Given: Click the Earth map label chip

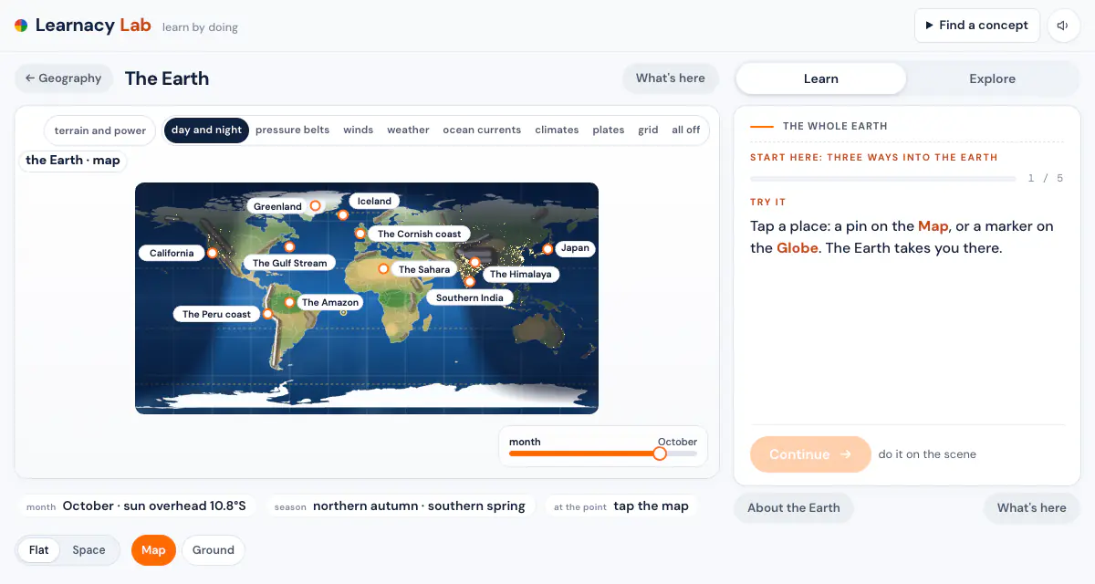Looking at the screenshot, I should point(73,161).
